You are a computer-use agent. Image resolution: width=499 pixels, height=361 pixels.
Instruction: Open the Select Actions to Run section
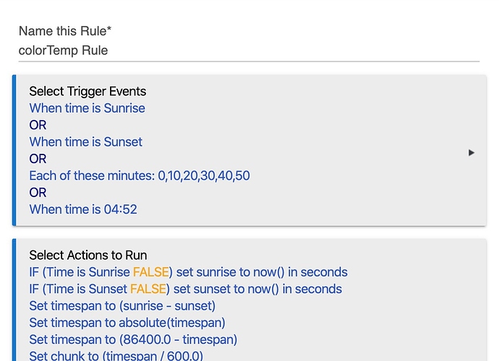tap(88, 256)
